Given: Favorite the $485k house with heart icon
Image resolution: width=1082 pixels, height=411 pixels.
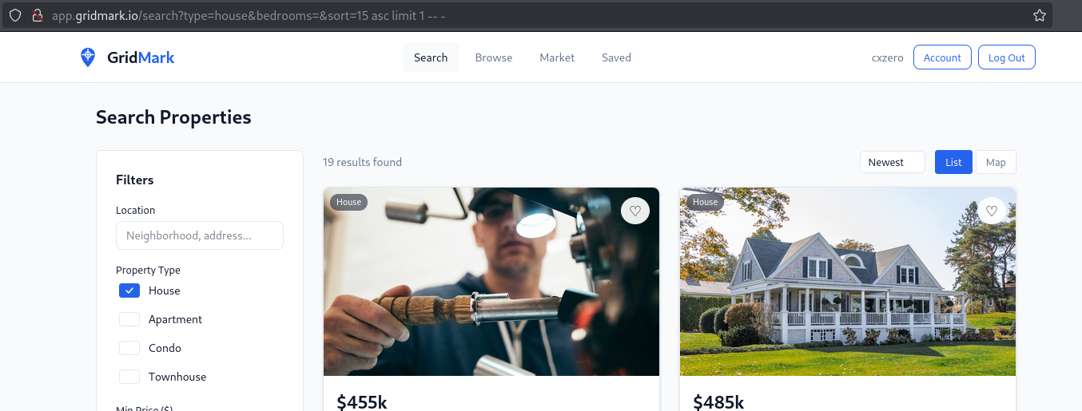Looking at the screenshot, I should [x=992, y=211].
